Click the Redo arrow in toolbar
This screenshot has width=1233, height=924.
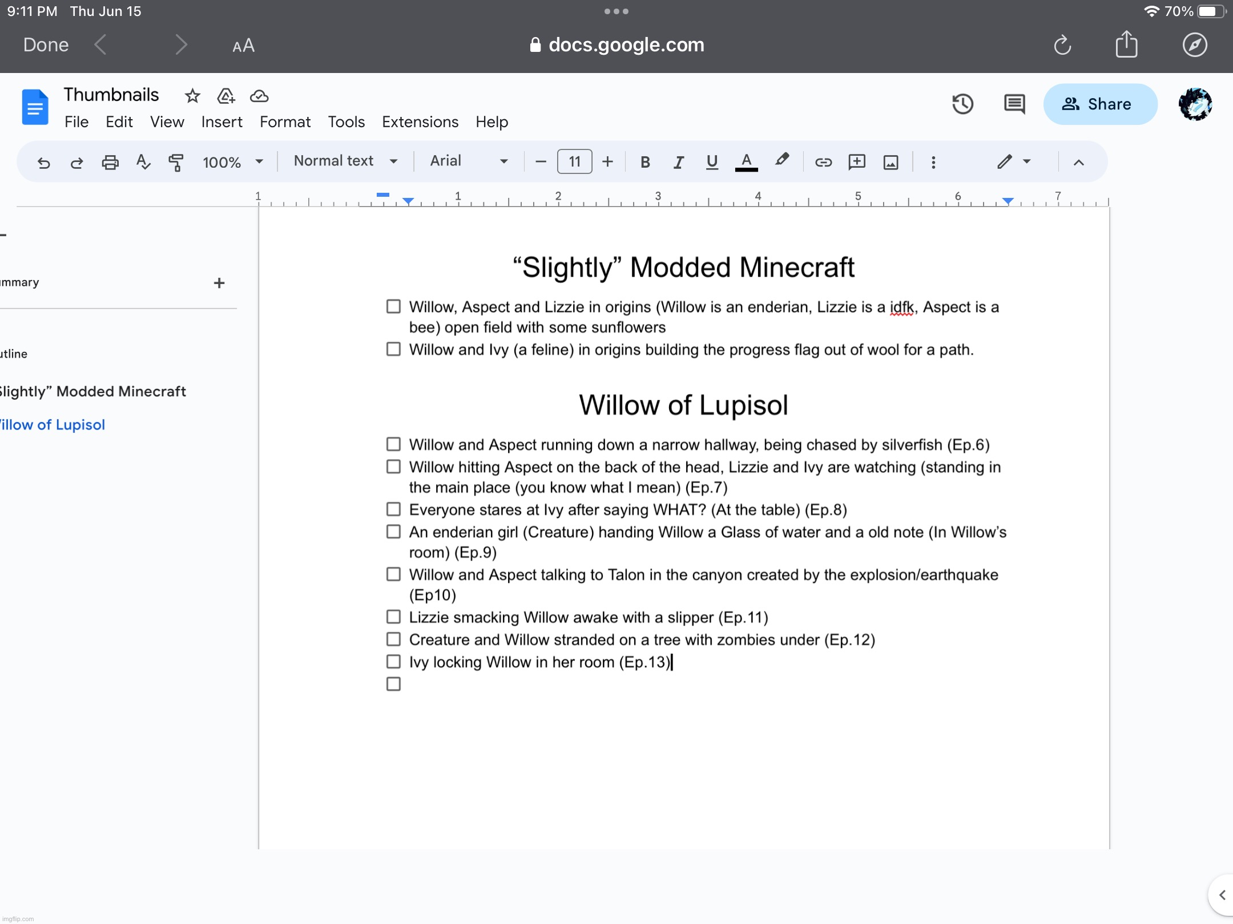coord(76,163)
